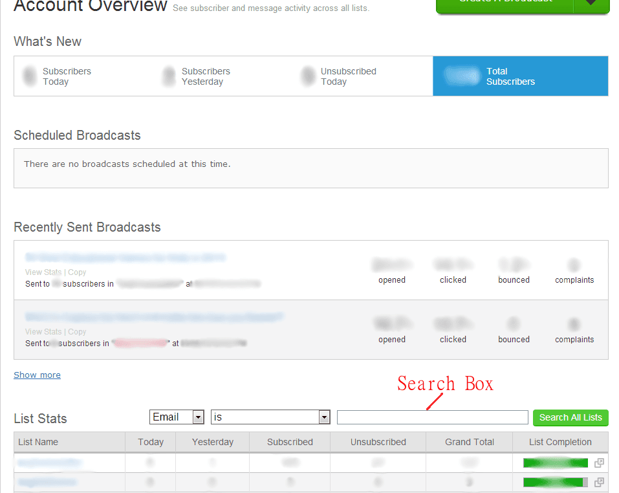Click the Subscribed column header
Image resolution: width=619 pixels, height=493 pixels.
pyautogui.click(x=290, y=442)
